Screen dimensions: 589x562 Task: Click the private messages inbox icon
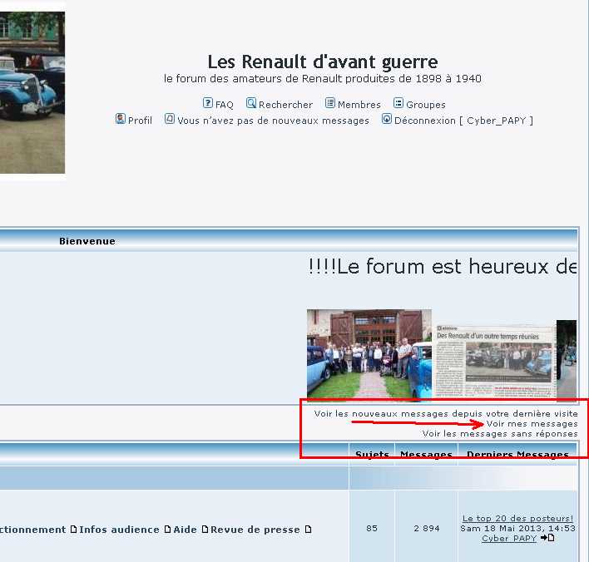click(170, 119)
